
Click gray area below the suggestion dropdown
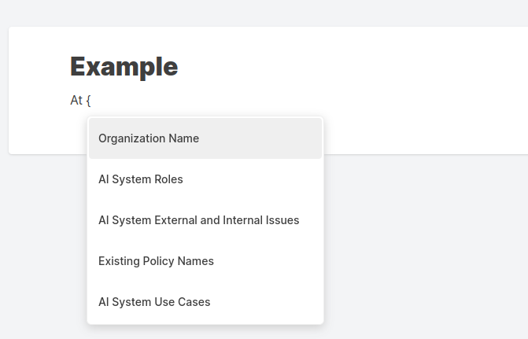pyautogui.click(x=205, y=333)
